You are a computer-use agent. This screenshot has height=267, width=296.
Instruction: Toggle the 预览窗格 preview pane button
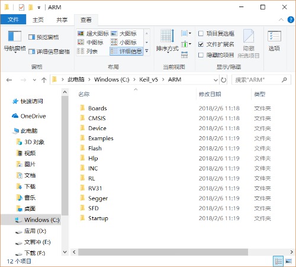(x=44, y=37)
